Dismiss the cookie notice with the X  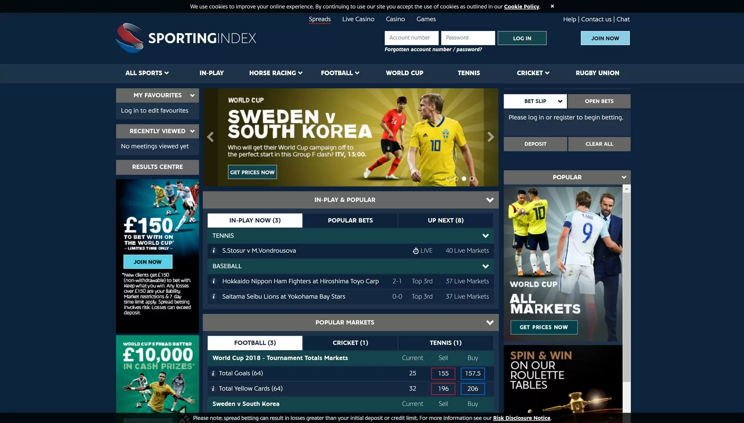[552, 6]
